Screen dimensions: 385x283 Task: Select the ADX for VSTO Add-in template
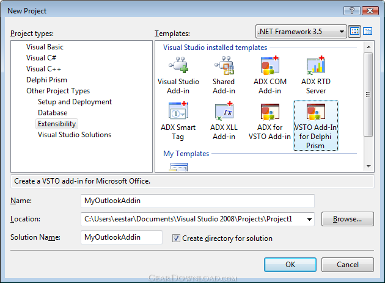[269, 121]
